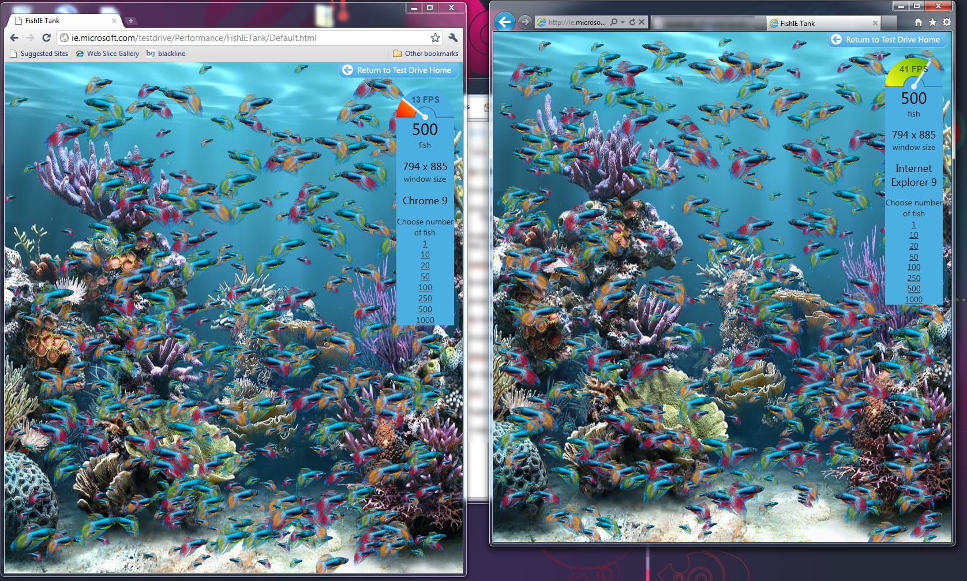Screen dimensions: 967x581
Task: Open the blackline bookmark
Action: point(166,54)
